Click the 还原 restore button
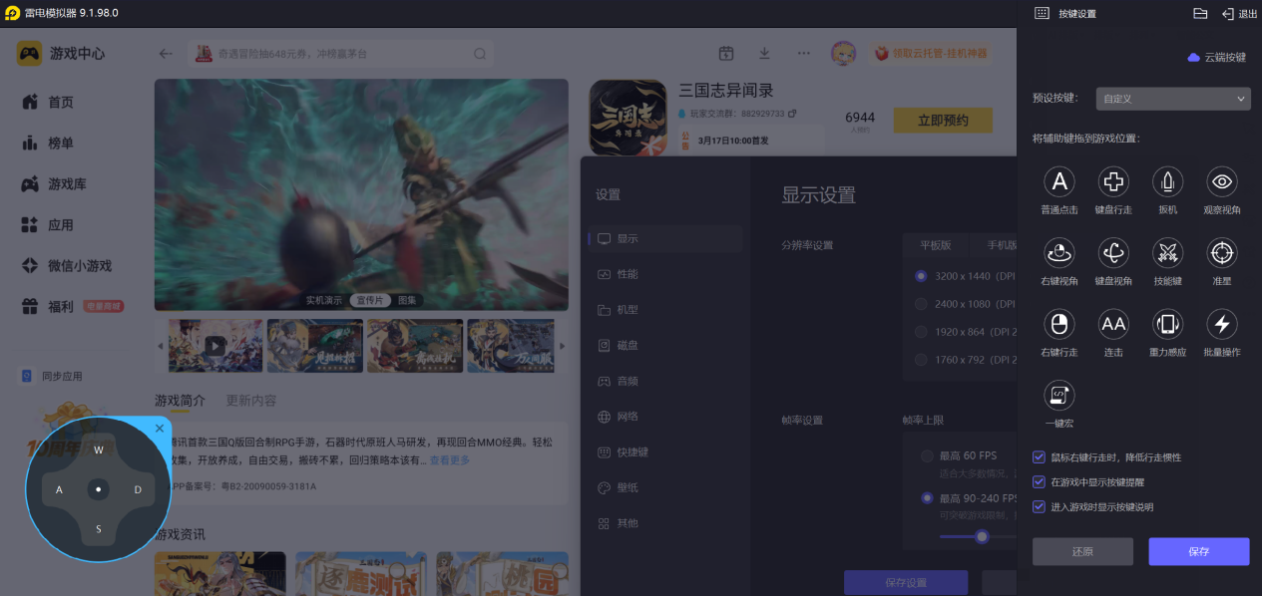Image resolution: width=1262 pixels, height=596 pixels. pos(1082,551)
